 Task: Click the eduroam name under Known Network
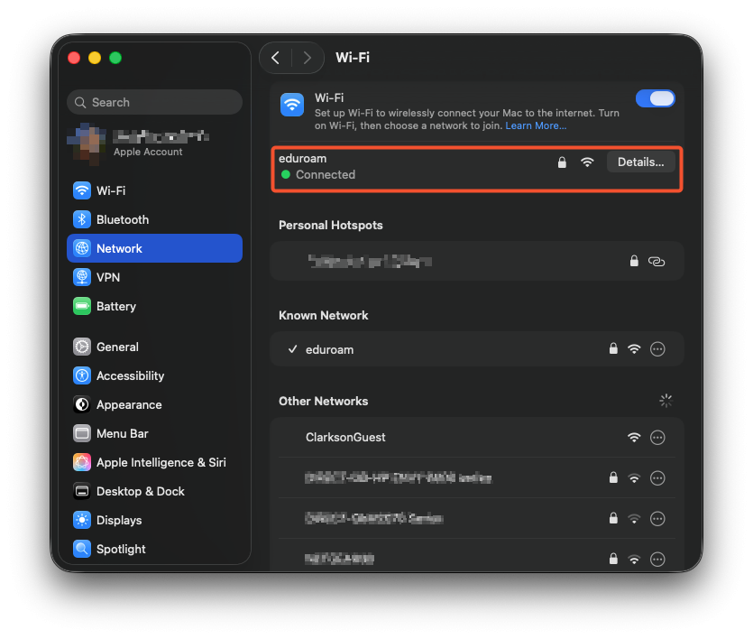click(329, 350)
